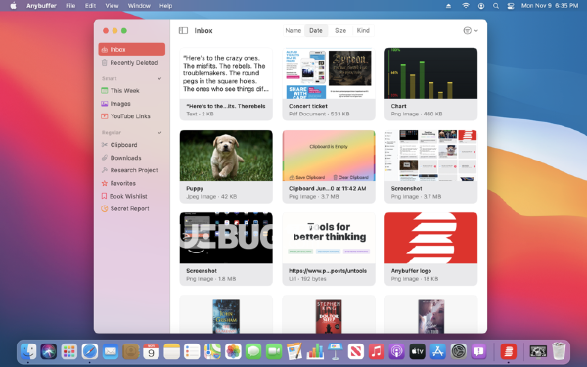587x367 pixels.
Task: Select the untools URL card
Action: [x=329, y=249]
